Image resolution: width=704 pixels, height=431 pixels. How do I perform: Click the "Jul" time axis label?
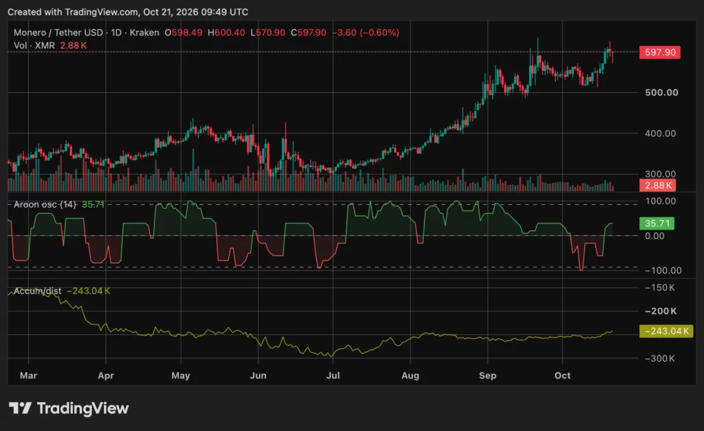pos(333,375)
